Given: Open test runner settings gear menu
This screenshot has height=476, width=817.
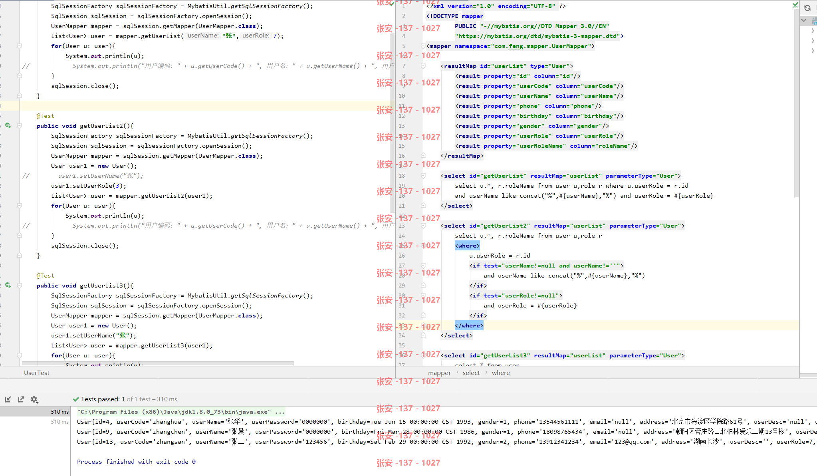Looking at the screenshot, I should click(x=34, y=399).
